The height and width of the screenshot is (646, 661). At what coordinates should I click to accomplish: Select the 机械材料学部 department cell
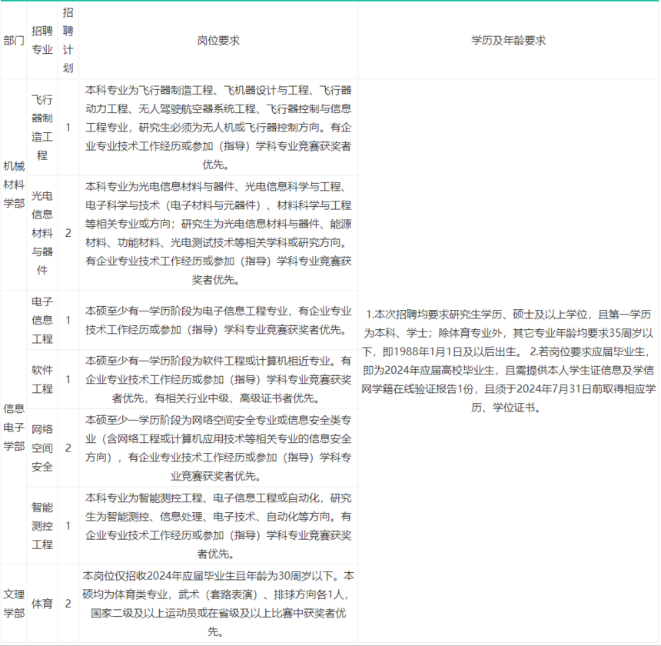[14, 185]
